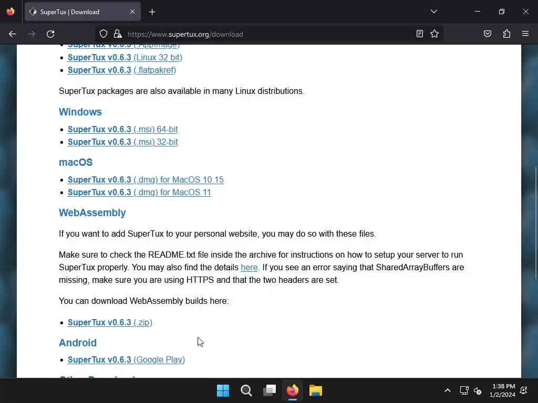538x403 pixels.
Task: Show hidden system tray icons
Action: coord(448,390)
